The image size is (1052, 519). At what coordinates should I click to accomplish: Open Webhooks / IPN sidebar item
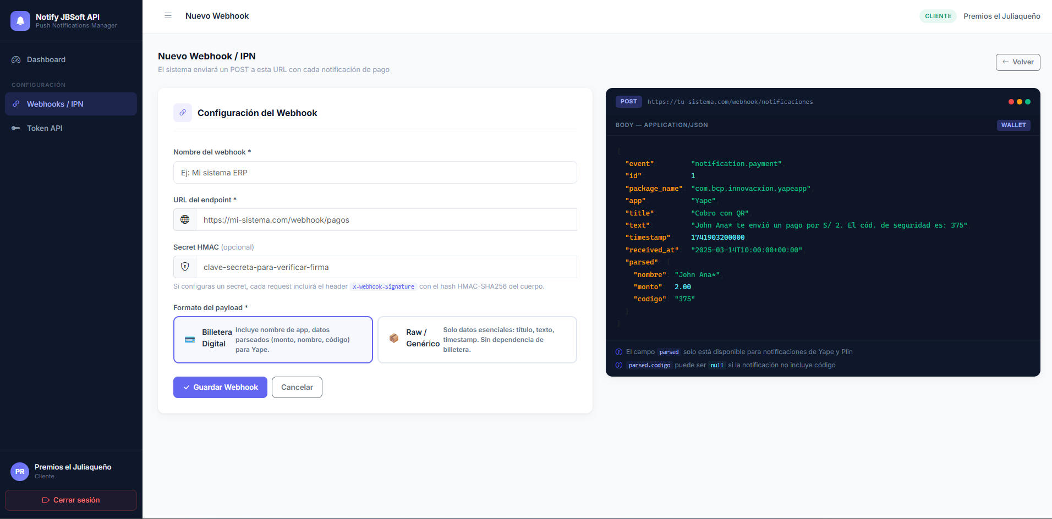point(55,104)
